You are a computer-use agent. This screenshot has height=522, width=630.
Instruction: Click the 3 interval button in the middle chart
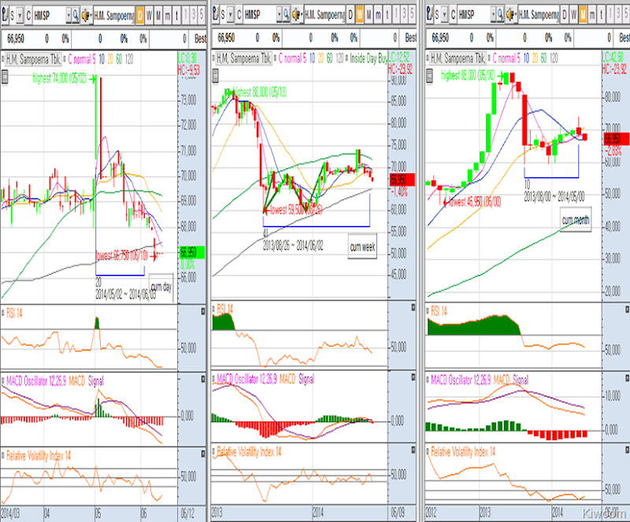pos(404,15)
